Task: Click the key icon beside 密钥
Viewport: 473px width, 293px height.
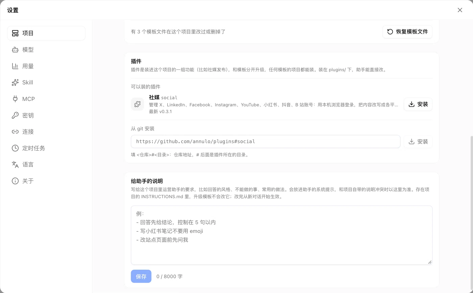Action: coord(15,115)
